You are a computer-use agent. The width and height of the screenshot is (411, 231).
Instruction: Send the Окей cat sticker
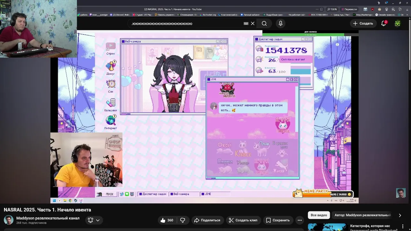224,149
